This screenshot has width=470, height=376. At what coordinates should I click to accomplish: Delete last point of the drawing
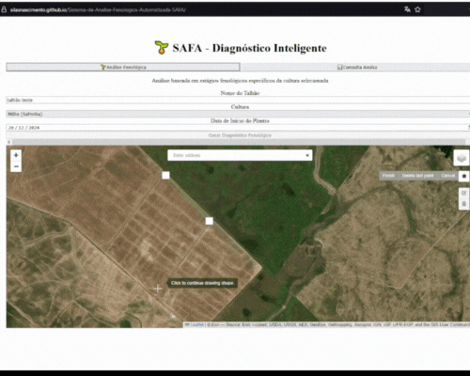[x=417, y=176]
